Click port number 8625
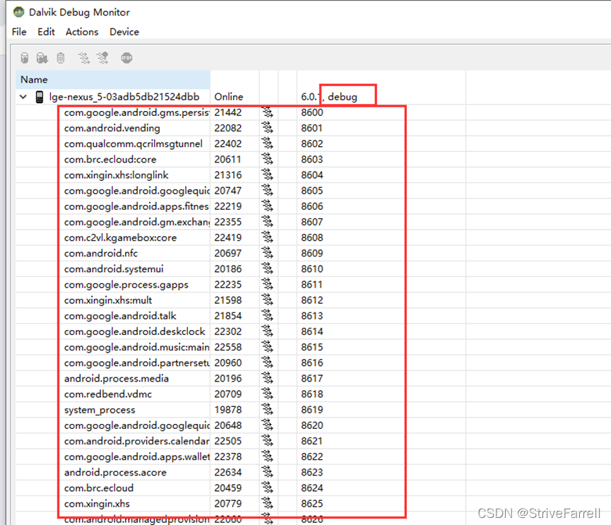This screenshot has width=611, height=525. [x=312, y=504]
